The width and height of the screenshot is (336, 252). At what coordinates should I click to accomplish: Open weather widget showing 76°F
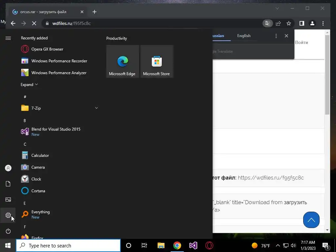pos(261,245)
